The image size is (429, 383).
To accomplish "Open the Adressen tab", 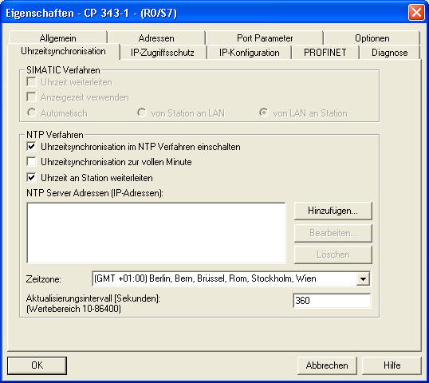I will [x=156, y=38].
